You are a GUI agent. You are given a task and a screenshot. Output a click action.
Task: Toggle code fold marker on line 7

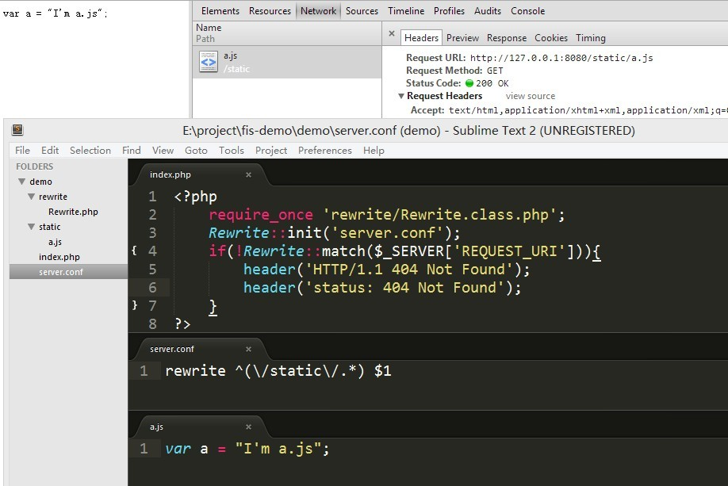[x=134, y=305]
